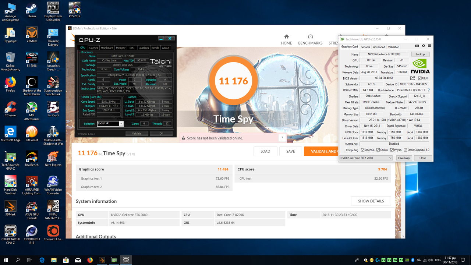Open the Steam desktop shortcut
Screen dimensions: 471x265
click(x=32, y=10)
